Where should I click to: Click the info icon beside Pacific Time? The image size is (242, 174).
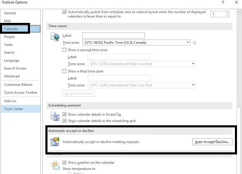click(195, 43)
